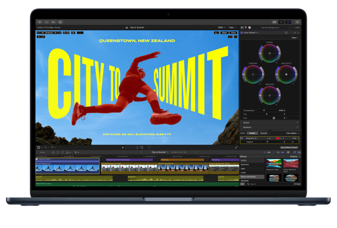Click the keyword editor key icon
Image resolution: width=337 pixels, height=228 pixels.
coord(53,22)
